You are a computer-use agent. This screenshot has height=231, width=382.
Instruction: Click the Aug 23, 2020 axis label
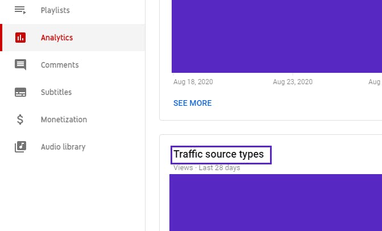coord(293,82)
